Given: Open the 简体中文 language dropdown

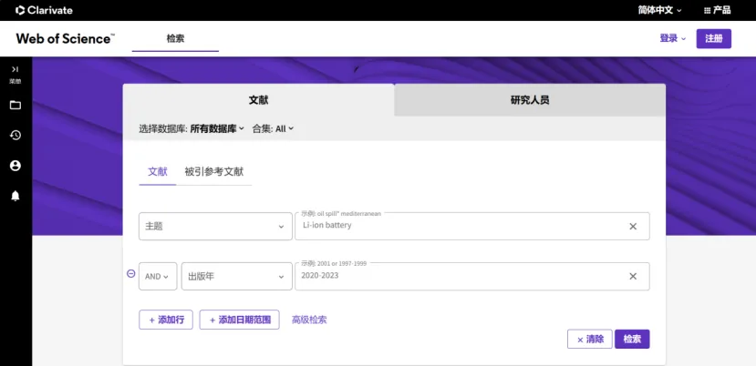Looking at the screenshot, I should [659, 10].
